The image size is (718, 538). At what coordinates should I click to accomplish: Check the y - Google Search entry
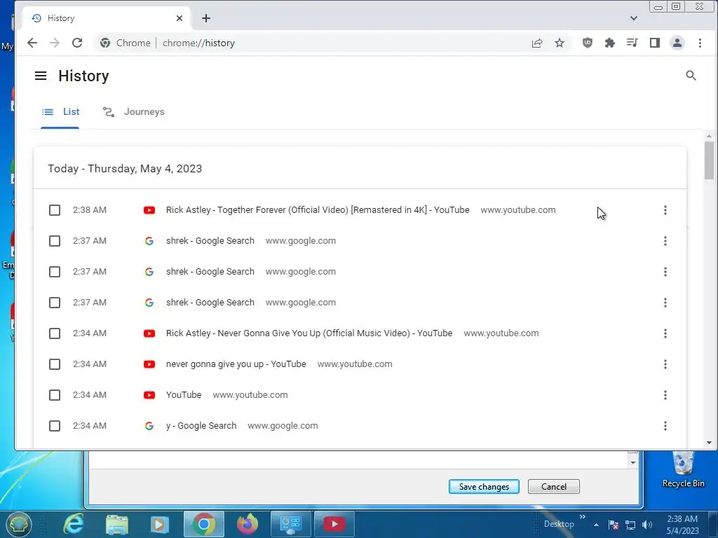[55, 426]
